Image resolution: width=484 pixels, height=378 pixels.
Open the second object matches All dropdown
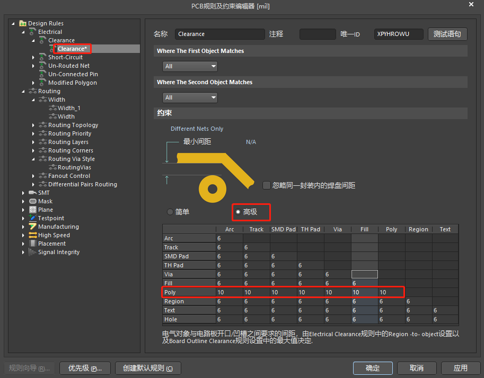point(190,97)
